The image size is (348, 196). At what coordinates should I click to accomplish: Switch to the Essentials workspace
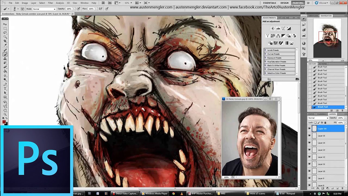coord(270,3)
